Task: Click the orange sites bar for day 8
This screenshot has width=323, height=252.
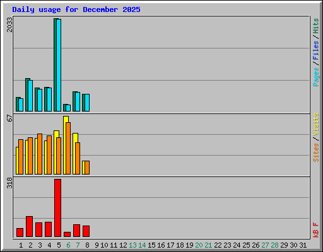Action: pyautogui.click(x=87, y=168)
